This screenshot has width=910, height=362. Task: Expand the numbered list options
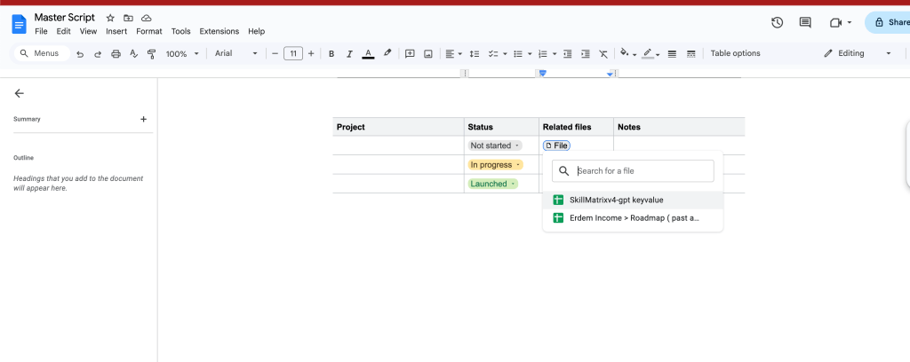555,54
